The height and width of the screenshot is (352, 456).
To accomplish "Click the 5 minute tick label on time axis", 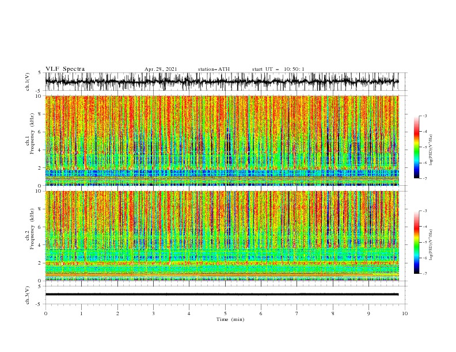I will pos(225,313).
